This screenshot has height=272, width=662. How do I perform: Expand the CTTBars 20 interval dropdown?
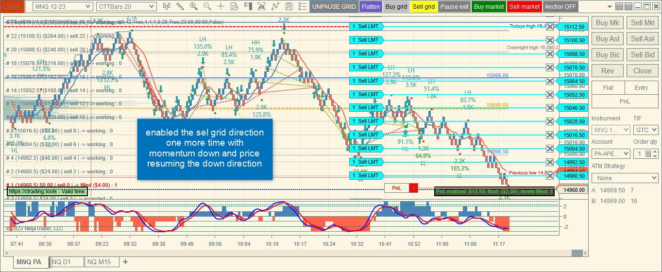click(x=126, y=6)
